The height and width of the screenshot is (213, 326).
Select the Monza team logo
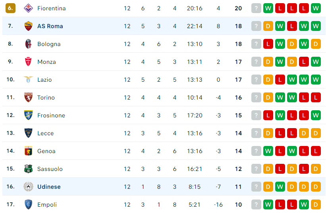[28, 62]
